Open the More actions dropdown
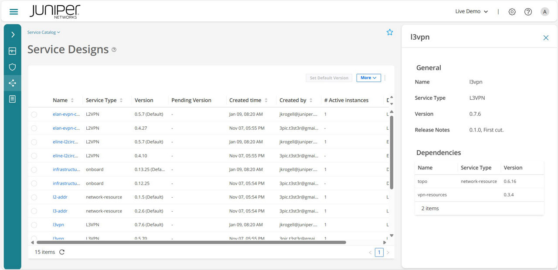The width and height of the screenshot is (558, 270). (x=368, y=78)
